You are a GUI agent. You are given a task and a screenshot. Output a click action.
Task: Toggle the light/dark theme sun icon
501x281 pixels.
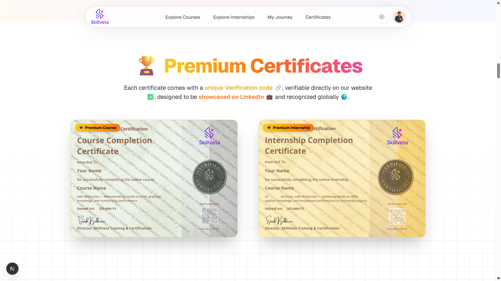(x=382, y=17)
